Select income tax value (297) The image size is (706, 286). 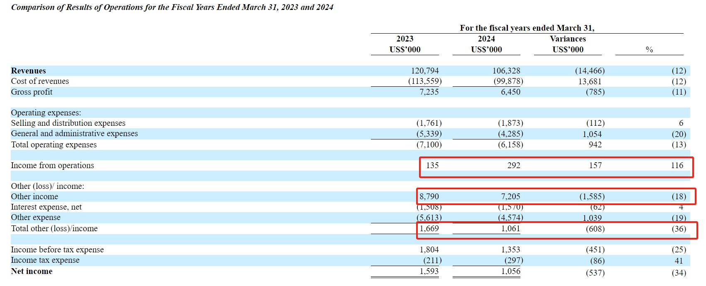tap(514, 260)
